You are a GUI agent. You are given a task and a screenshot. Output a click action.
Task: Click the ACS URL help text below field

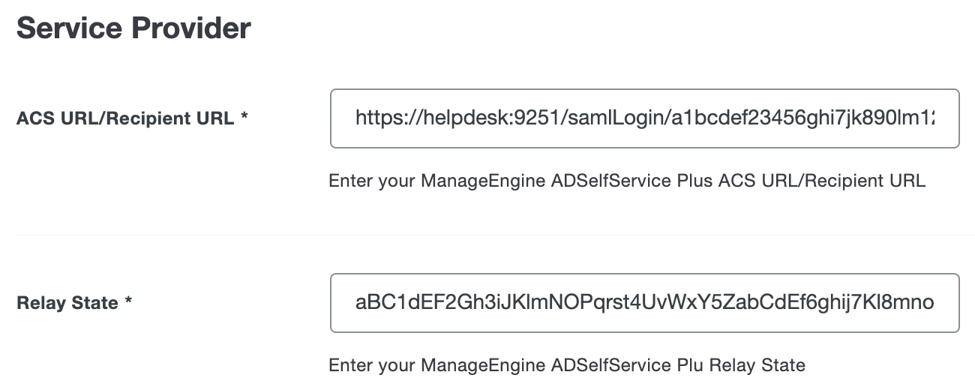pyautogui.click(x=626, y=181)
